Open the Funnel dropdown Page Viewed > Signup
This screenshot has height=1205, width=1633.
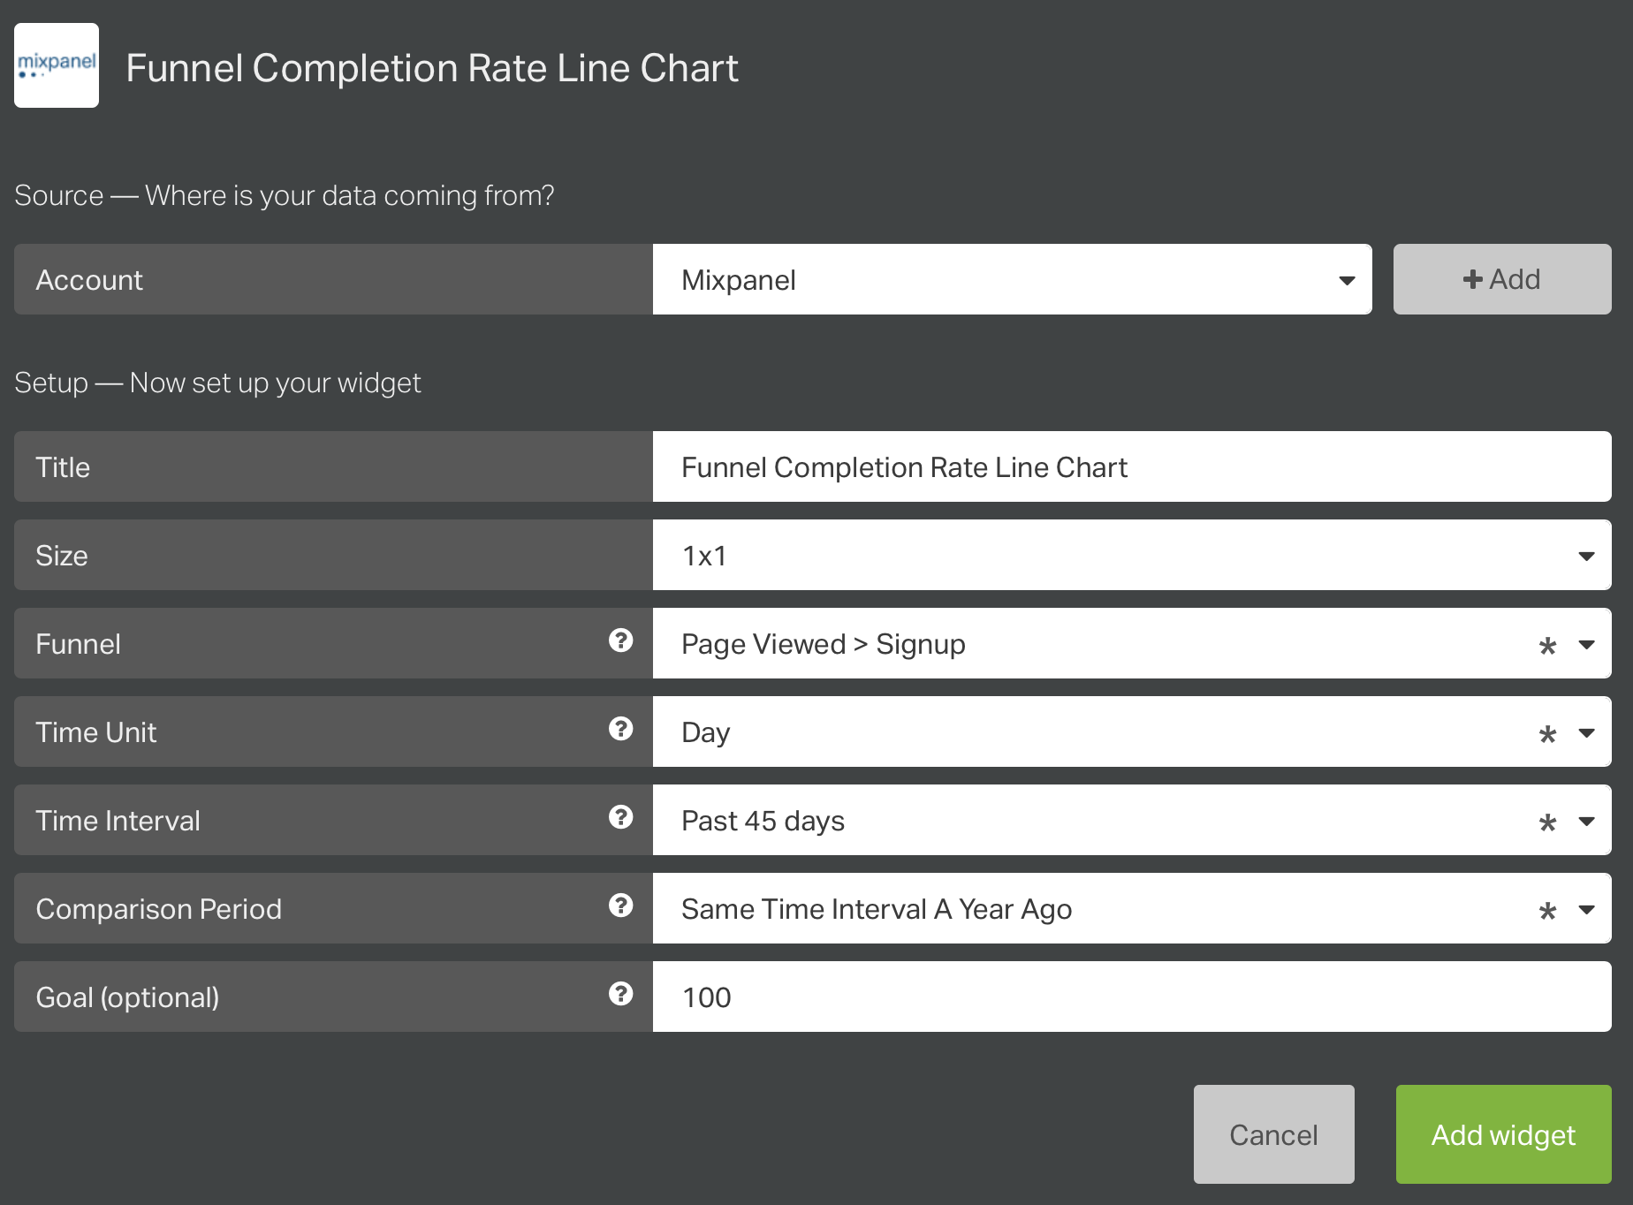(x=1132, y=643)
